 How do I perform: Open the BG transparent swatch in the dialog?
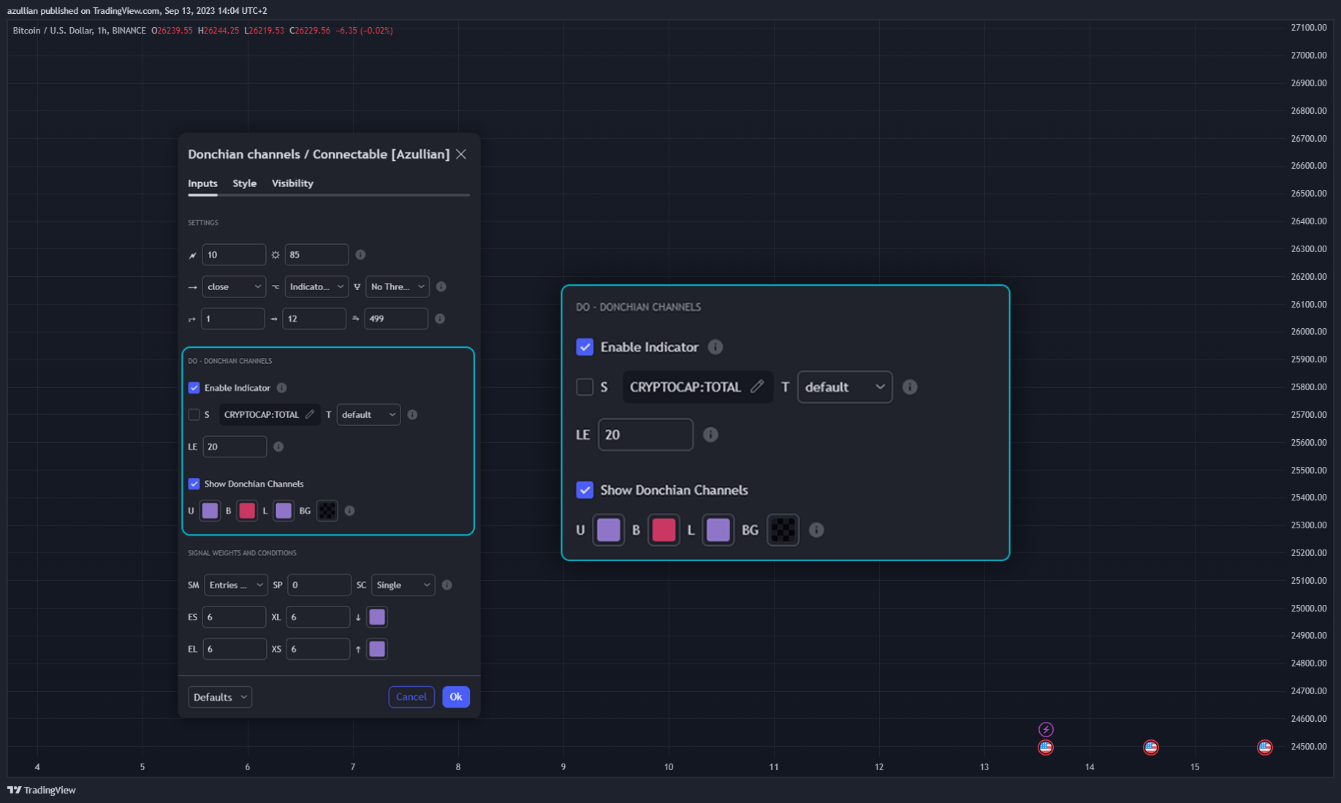(327, 511)
